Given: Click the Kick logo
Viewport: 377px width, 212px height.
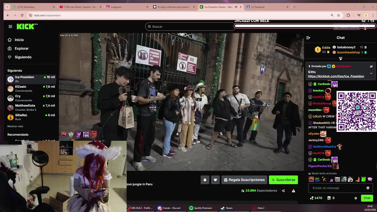Looking at the screenshot, I should coord(27,26).
